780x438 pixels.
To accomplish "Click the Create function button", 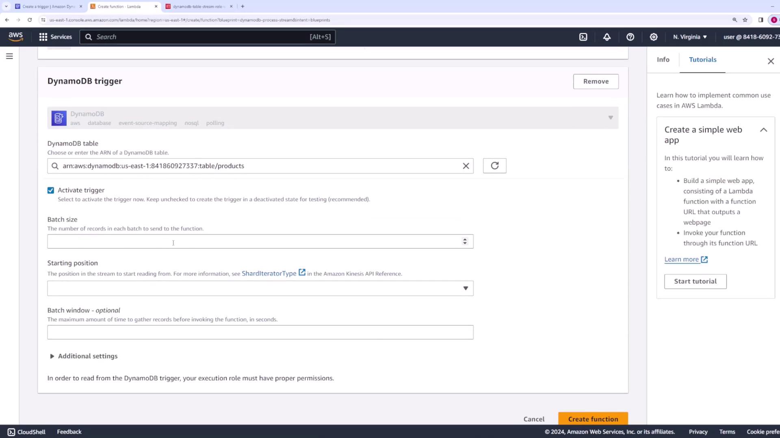I will click(593, 419).
